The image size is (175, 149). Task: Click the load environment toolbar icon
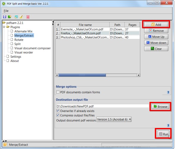point(9,17)
